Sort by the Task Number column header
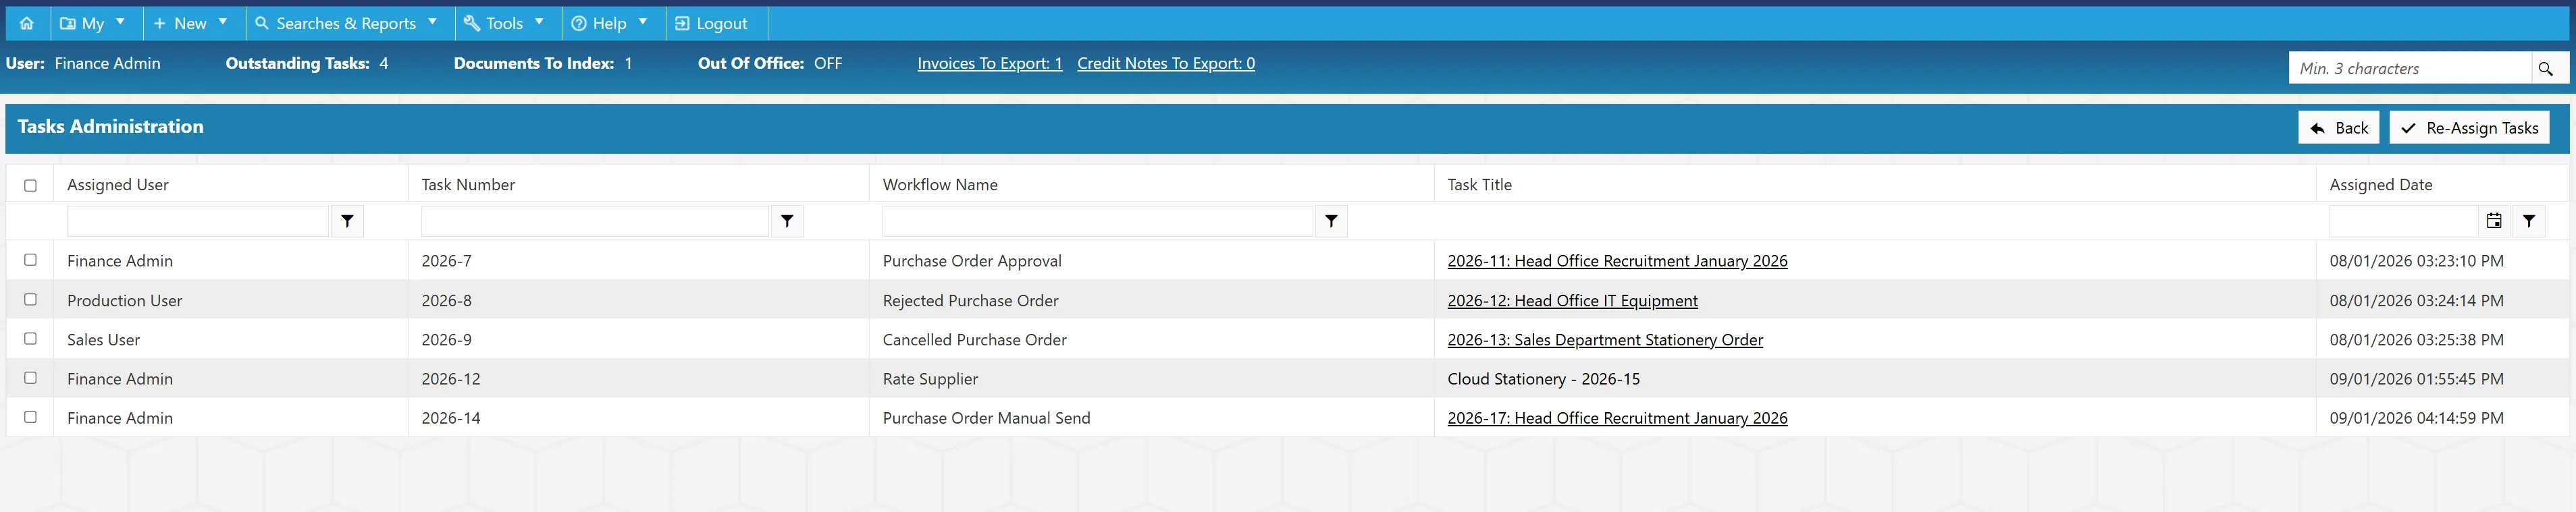The height and width of the screenshot is (512, 2576). click(x=468, y=185)
